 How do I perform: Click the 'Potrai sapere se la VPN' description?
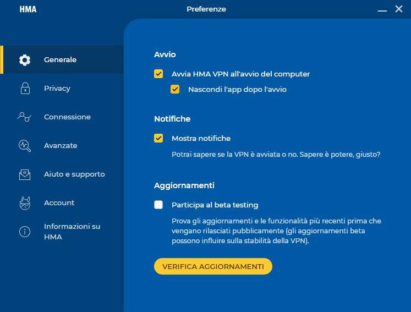(276, 155)
